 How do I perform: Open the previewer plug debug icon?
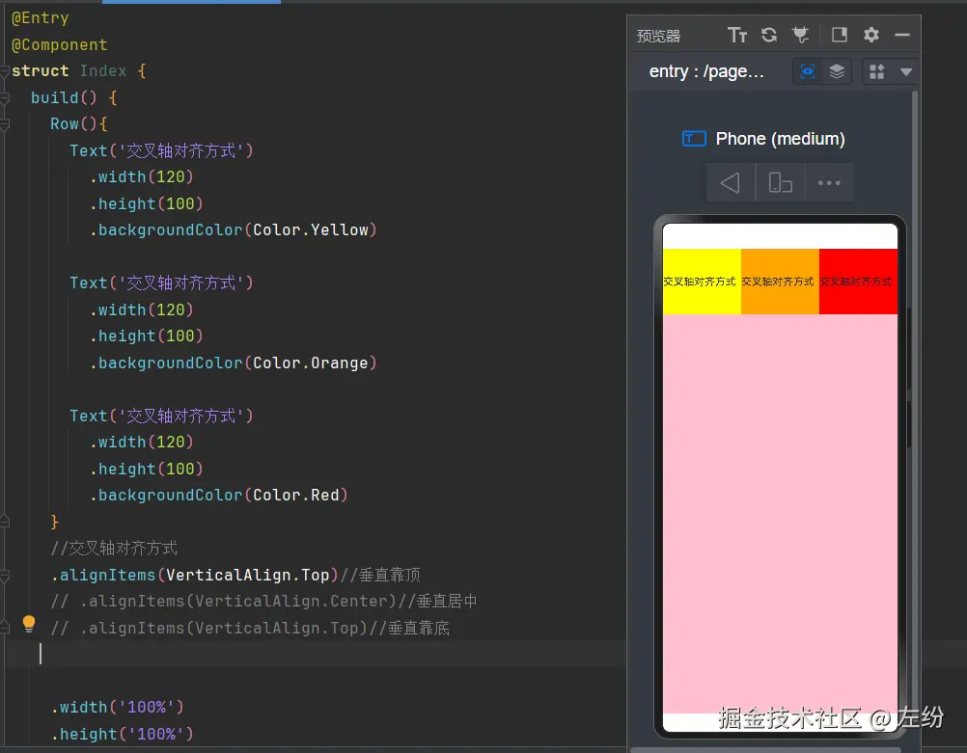[x=800, y=35]
